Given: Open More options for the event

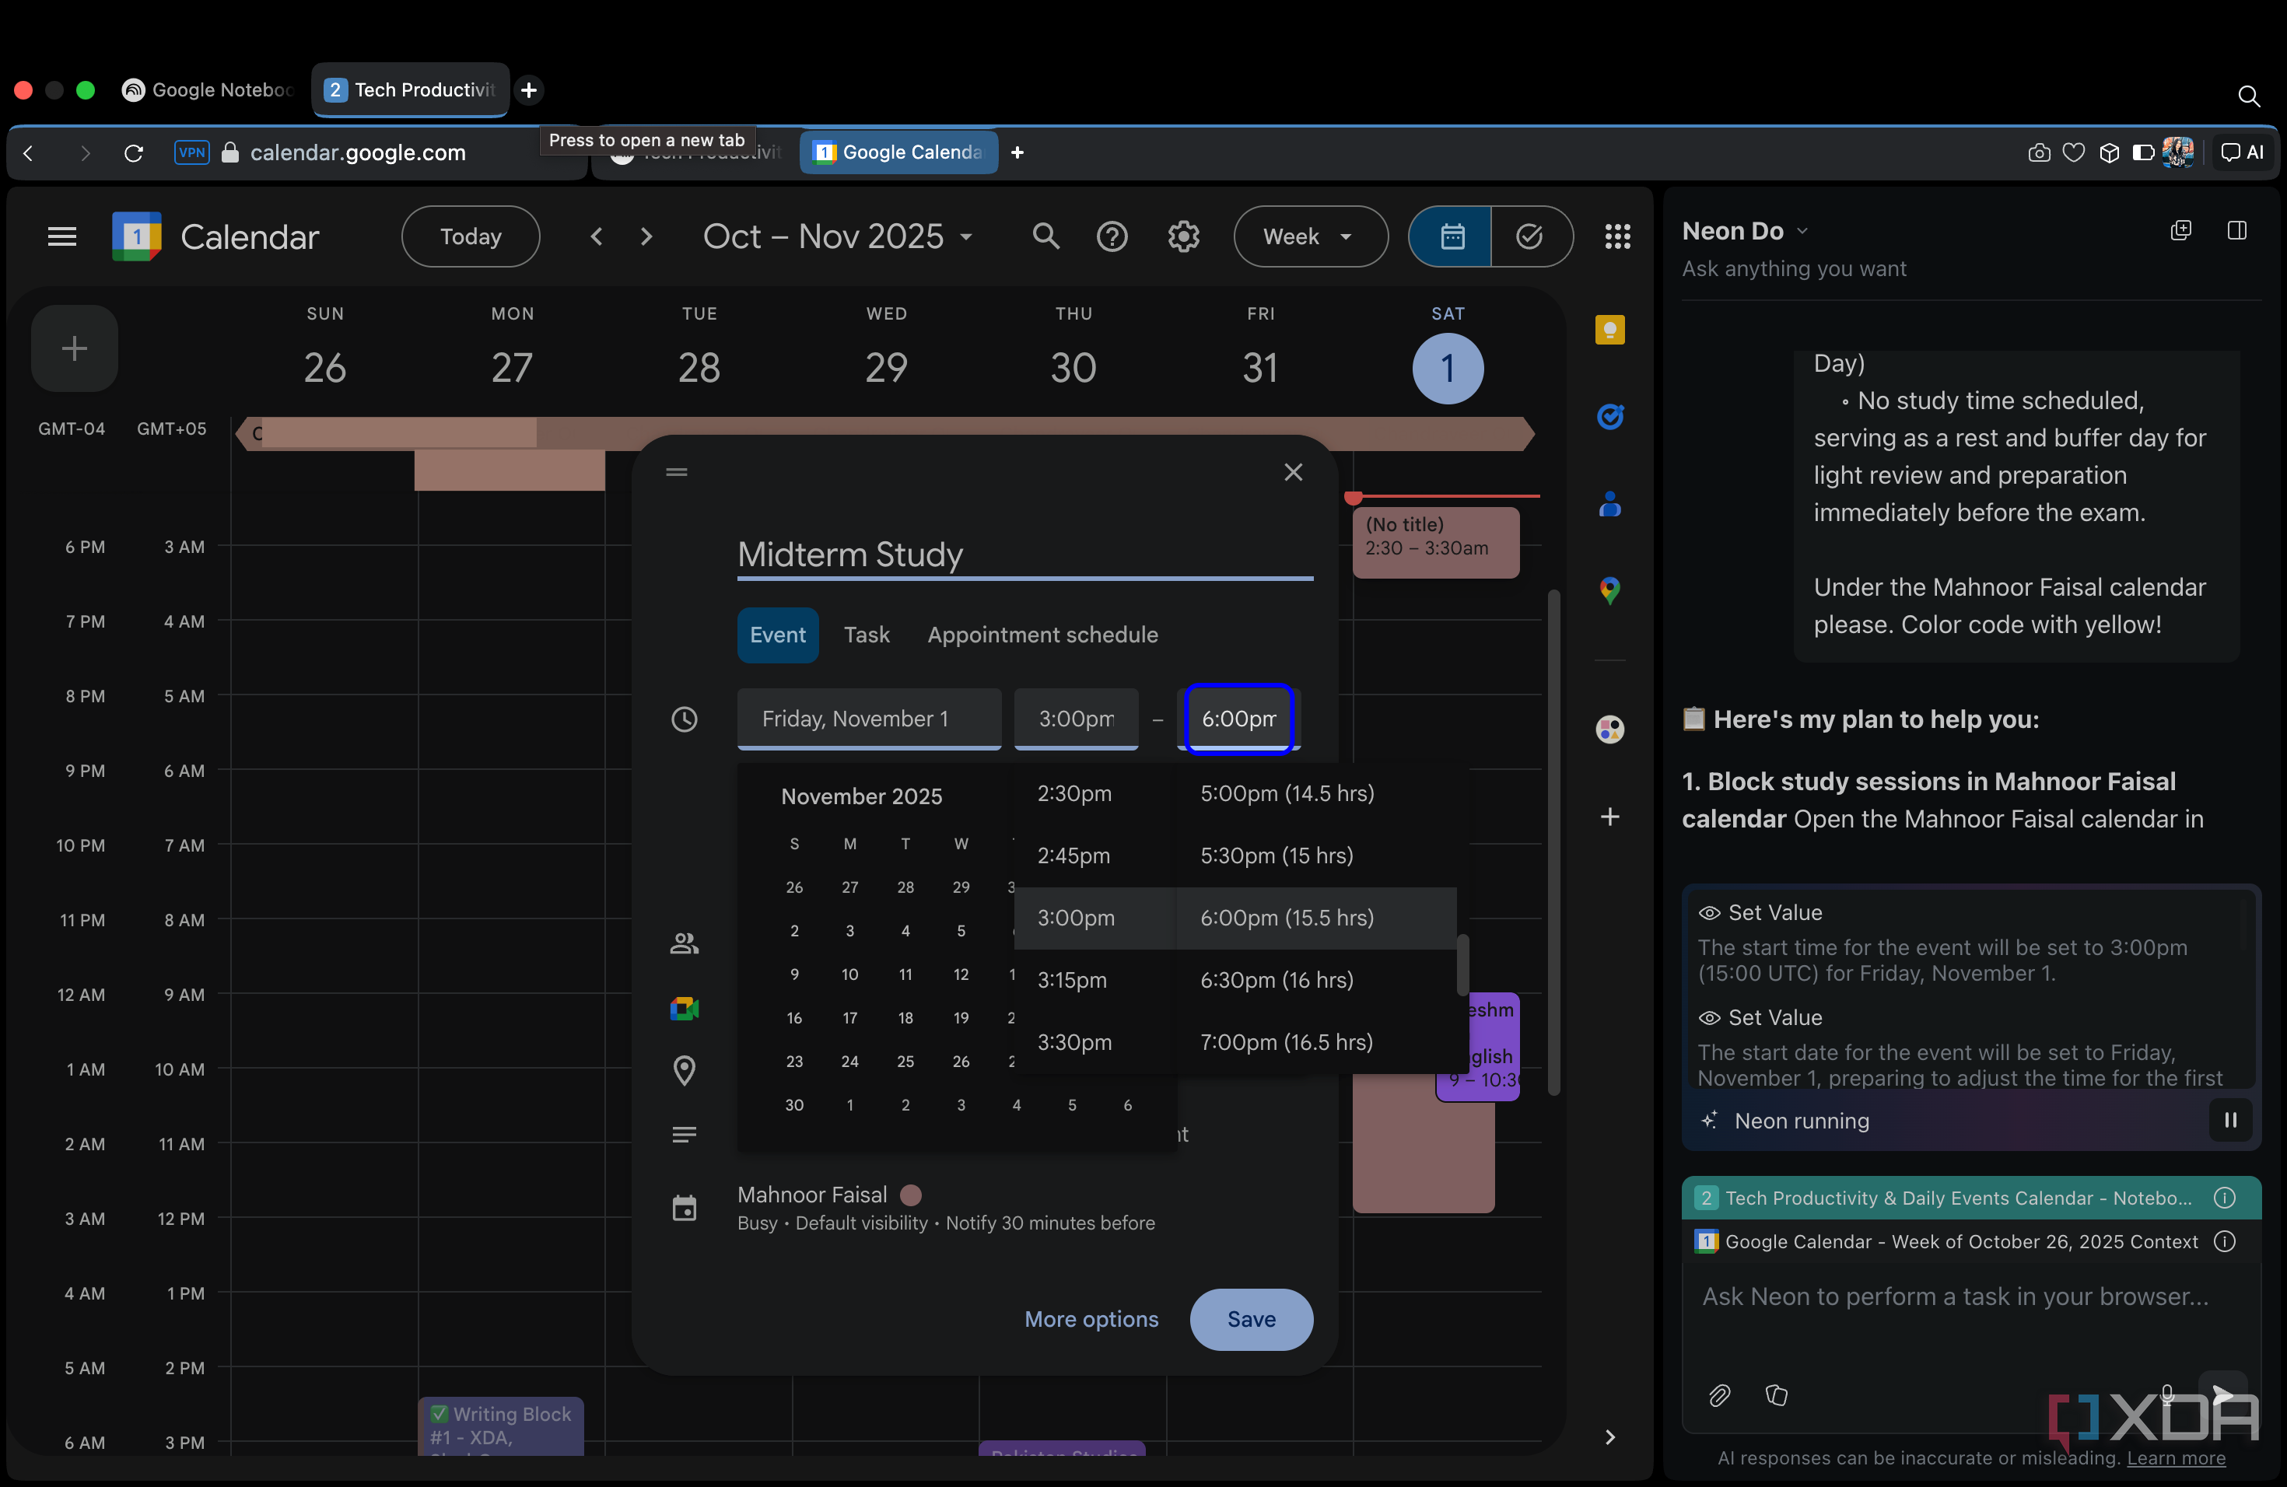Looking at the screenshot, I should click(x=1091, y=1319).
